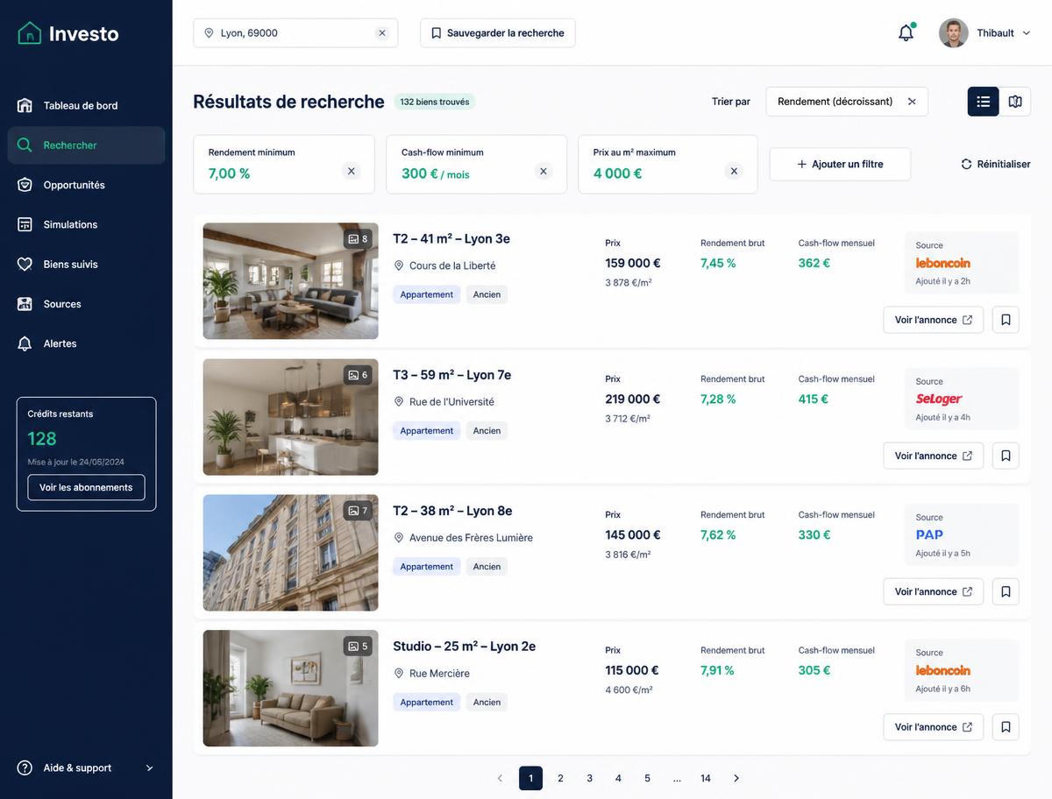The image size is (1052, 799).
Task: Click the 6 photos badge on Lyon 7e listing
Action: click(358, 375)
